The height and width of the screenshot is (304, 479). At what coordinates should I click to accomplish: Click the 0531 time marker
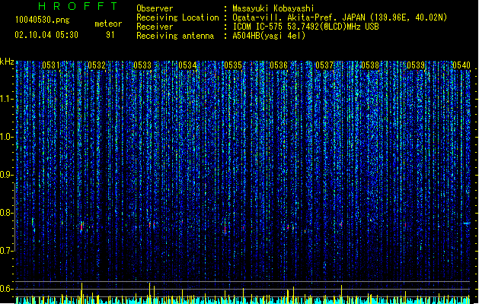click(51, 65)
